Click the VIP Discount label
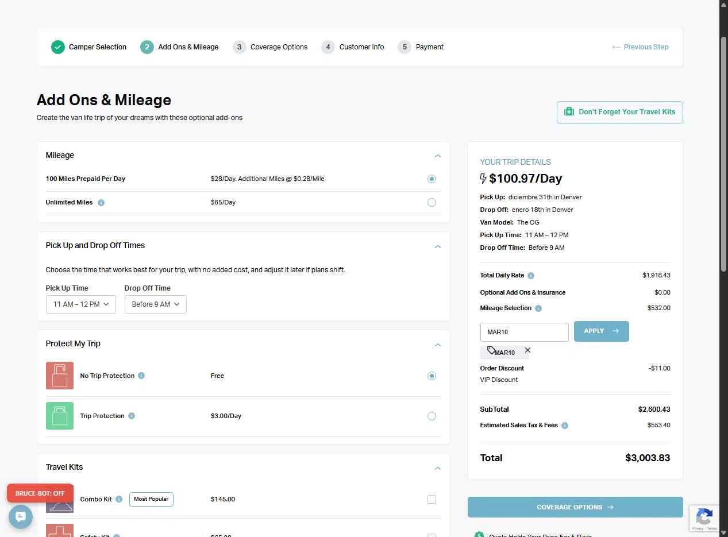728x537 pixels. point(499,380)
